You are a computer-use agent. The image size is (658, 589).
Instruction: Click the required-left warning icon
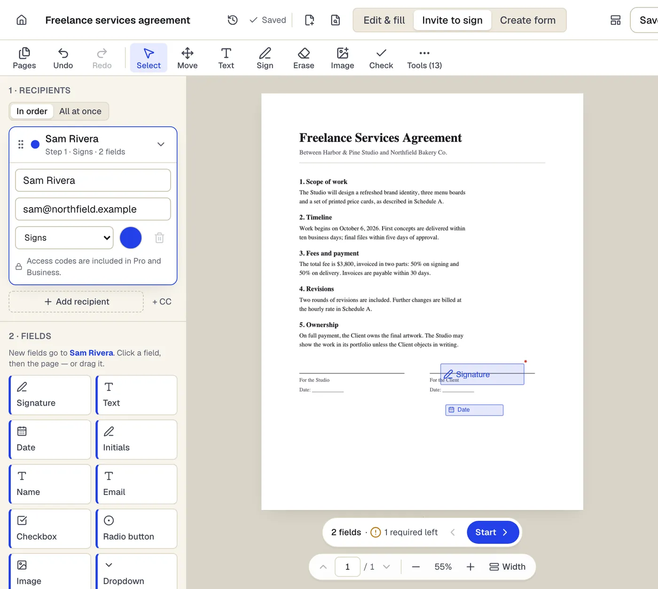point(376,532)
